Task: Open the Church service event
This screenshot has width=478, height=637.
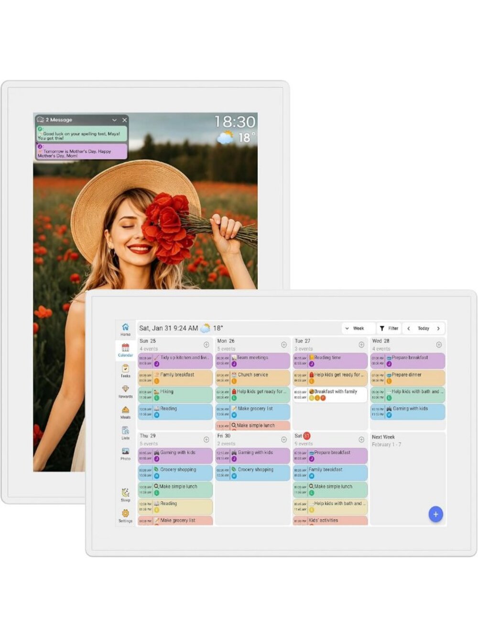Action: point(252,378)
